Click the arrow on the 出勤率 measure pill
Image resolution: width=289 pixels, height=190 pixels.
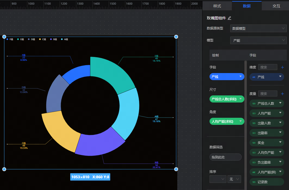tap(280, 133)
